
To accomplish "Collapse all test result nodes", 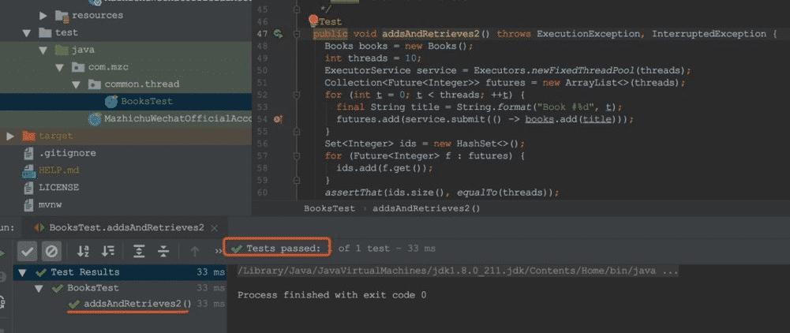I will pyautogui.click(x=163, y=251).
